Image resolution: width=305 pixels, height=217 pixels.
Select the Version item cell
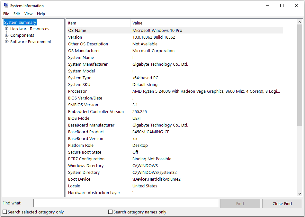point(75,37)
